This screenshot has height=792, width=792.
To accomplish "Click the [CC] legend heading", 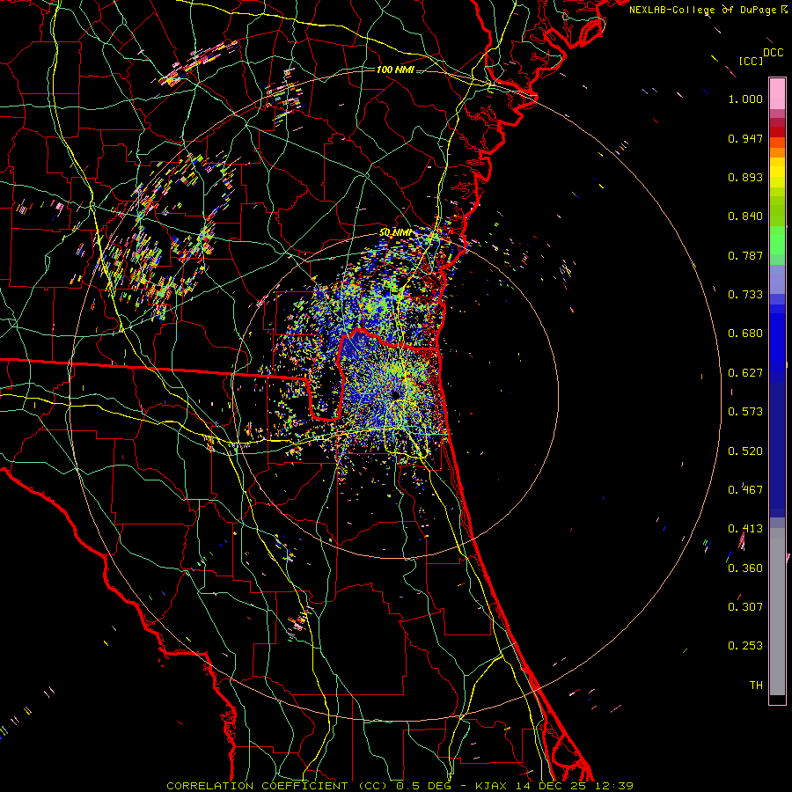I will pos(751,61).
